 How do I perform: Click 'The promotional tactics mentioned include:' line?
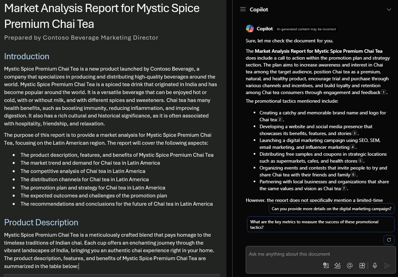point(292,101)
